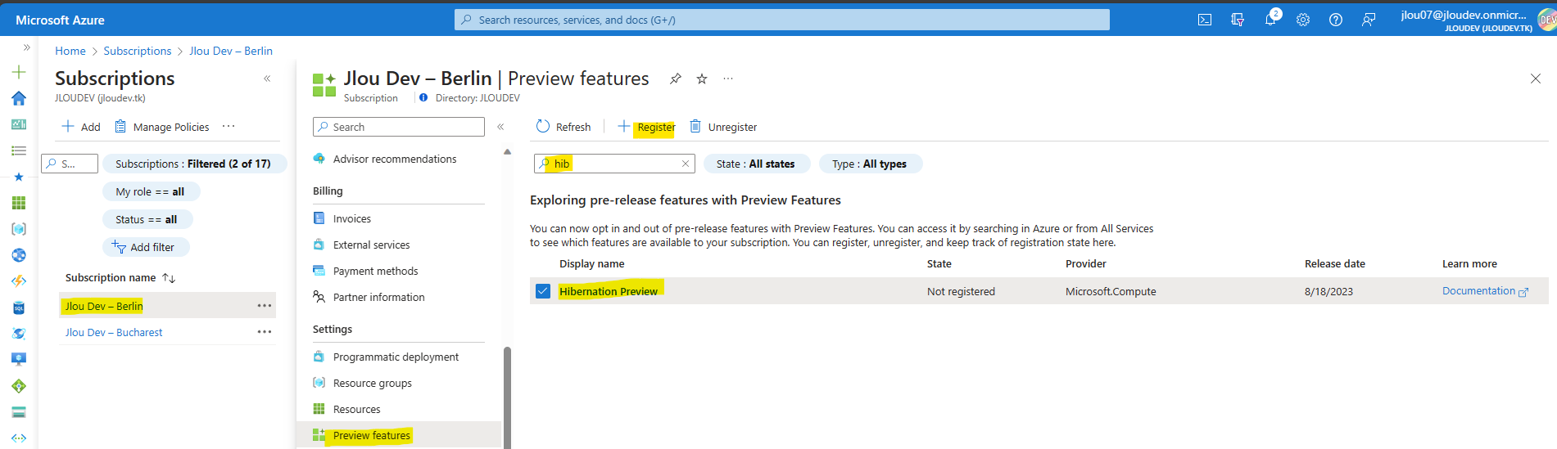Go to the Home icon in sidebar

(x=19, y=98)
